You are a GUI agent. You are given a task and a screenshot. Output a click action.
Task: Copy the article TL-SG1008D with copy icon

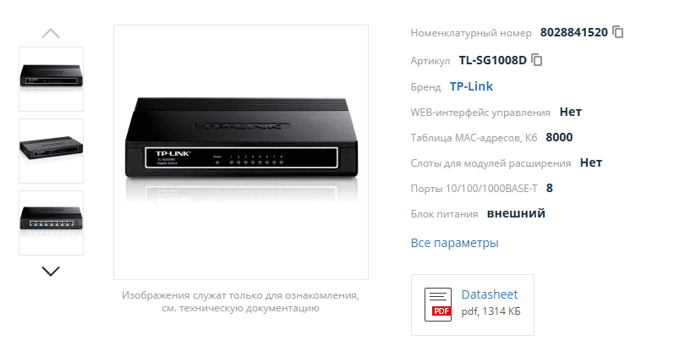point(537,60)
